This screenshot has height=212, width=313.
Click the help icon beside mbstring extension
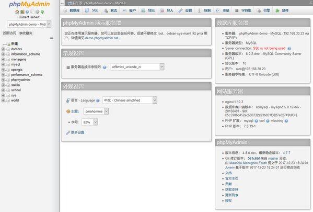coord(286,121)
